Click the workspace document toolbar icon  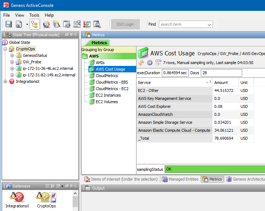pos(19,24)
